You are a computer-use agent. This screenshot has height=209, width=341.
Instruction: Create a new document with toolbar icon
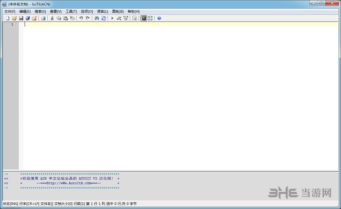(8, 18)
